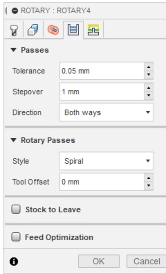This screenshot has width=166, height=274.
Task: Decrease Stepover with the down arrow
Action: [x=149, y=95]
